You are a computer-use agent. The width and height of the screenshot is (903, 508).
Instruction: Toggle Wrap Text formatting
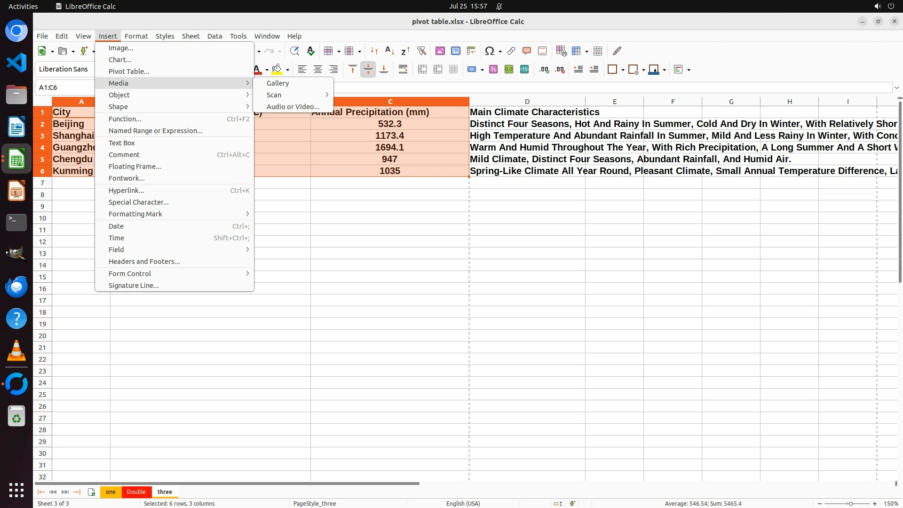coord(403,70)
